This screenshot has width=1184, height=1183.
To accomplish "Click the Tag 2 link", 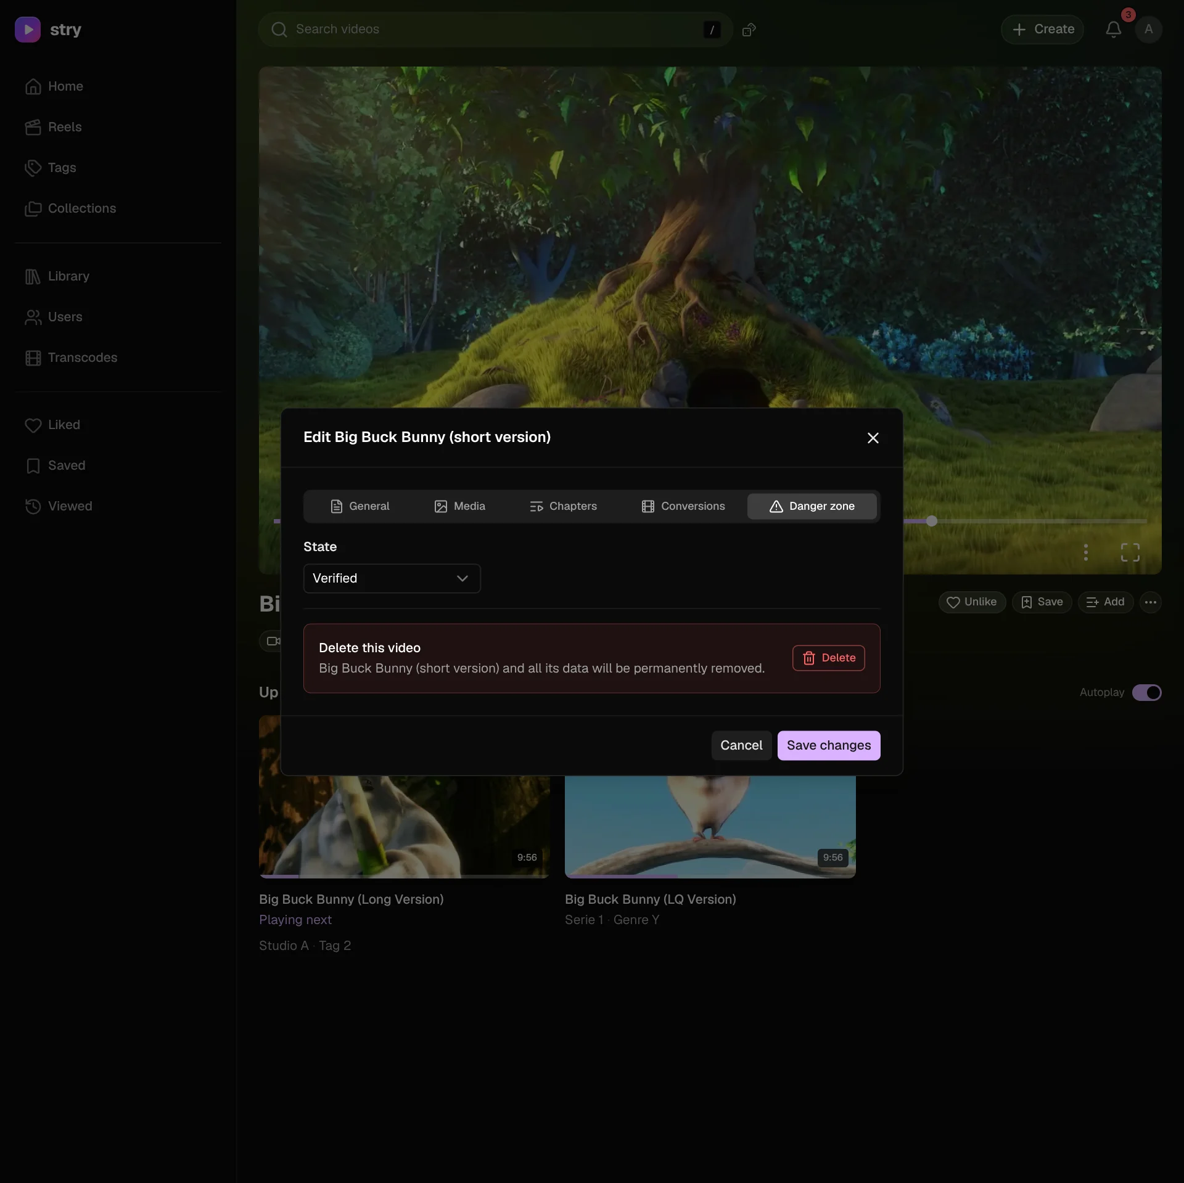I will pos(335,946).
